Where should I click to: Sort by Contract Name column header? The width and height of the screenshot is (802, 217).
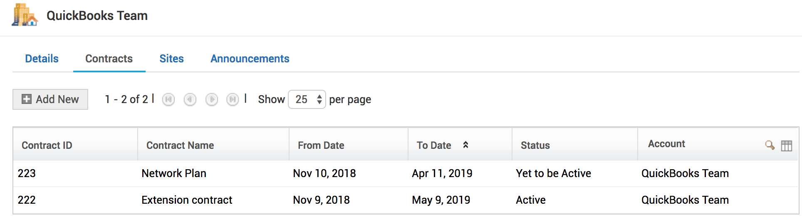pos(180,145)
